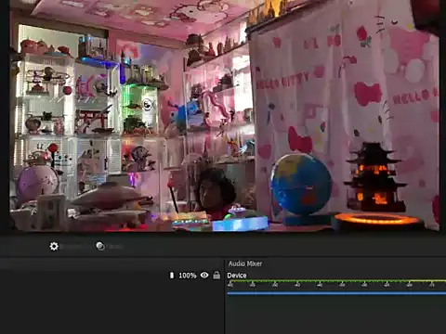Click the Device audio channel label
The height and width of the screenshot is (334, 446).
(x=237, y=276)
